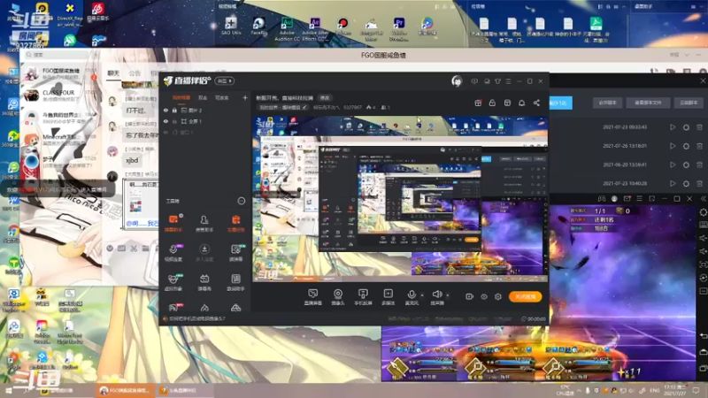The height and width of the screenshot is (398, 708).
Task: Click the share icon above the preview
Action: tap(536, 103)
